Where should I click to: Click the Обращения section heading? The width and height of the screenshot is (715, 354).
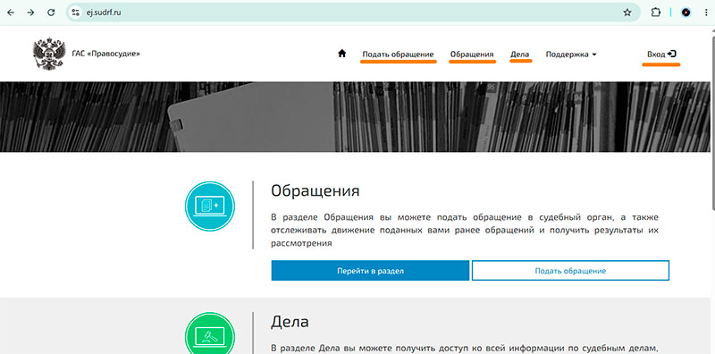coord(315,190)
